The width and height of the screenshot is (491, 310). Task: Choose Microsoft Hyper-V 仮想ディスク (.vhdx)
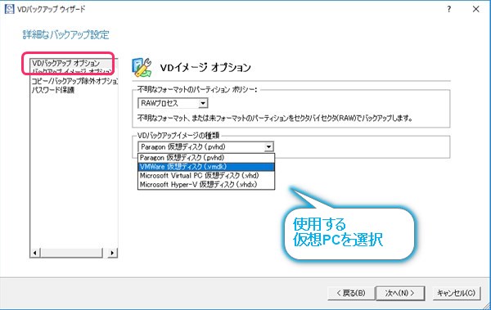(206, 184)
